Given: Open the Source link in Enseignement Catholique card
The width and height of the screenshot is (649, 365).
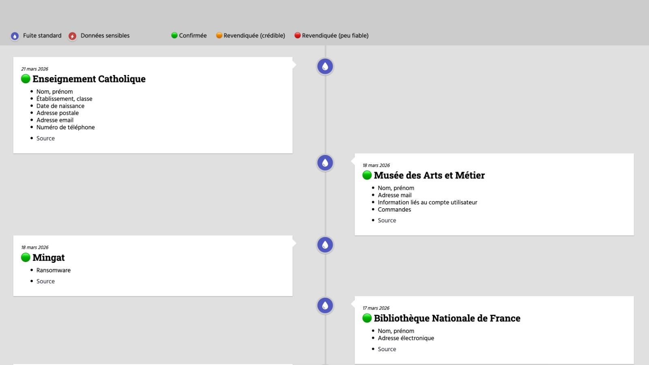Looking at the screenshot, I should 45,138.
